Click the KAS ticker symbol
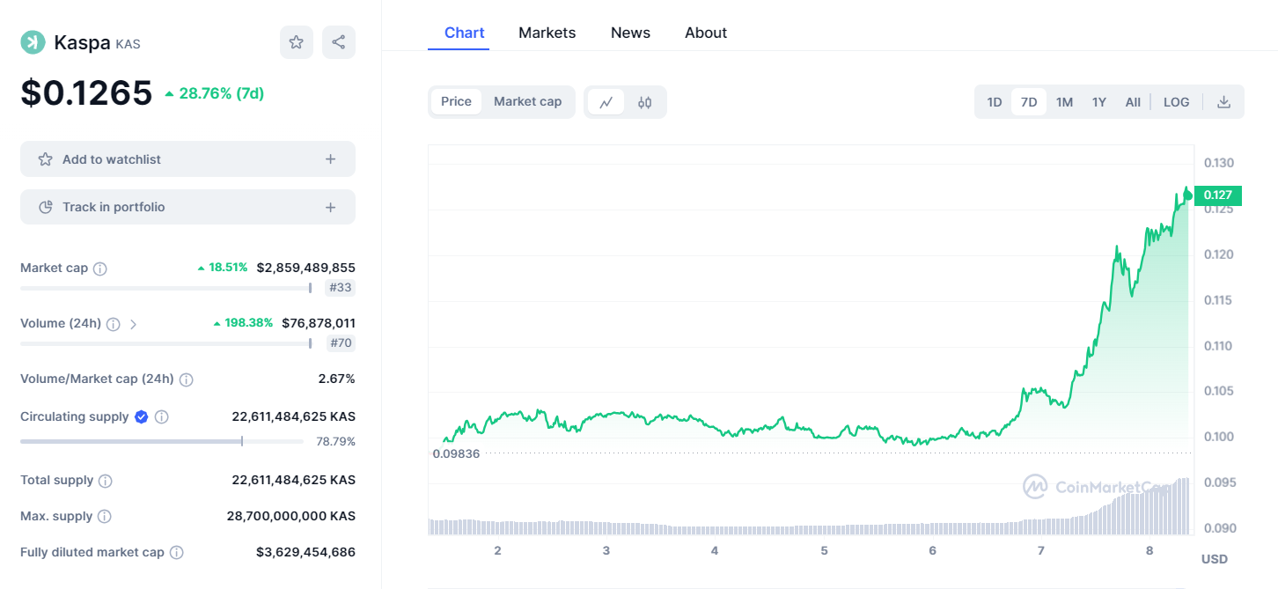 (x=128, y=44)
